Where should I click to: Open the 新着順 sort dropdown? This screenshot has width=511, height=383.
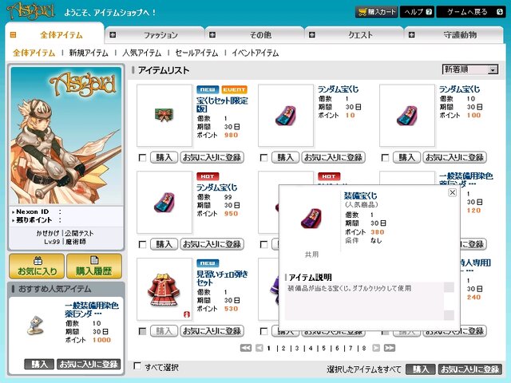point(470,69)
